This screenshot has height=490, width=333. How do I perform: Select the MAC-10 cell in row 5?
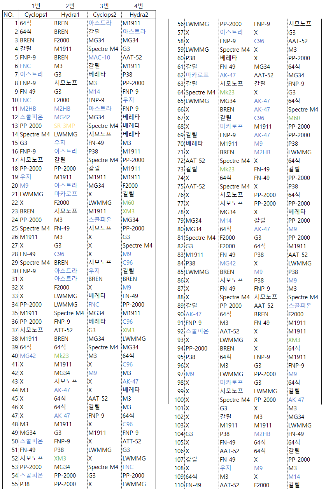pos(99,57)
